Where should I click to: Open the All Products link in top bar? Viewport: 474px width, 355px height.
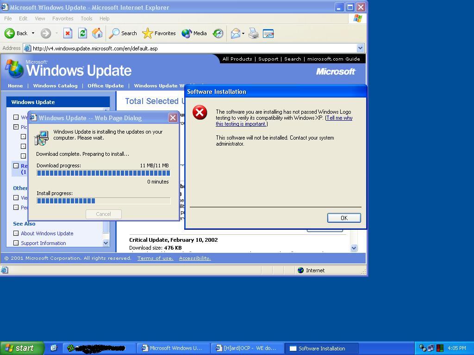(237, 59)
